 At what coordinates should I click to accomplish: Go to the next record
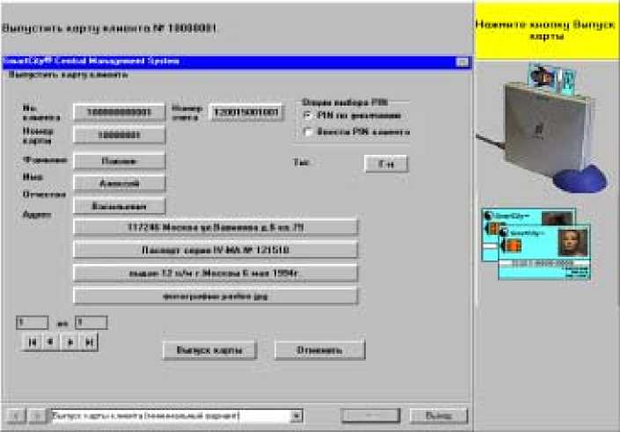tap(70, 341)
